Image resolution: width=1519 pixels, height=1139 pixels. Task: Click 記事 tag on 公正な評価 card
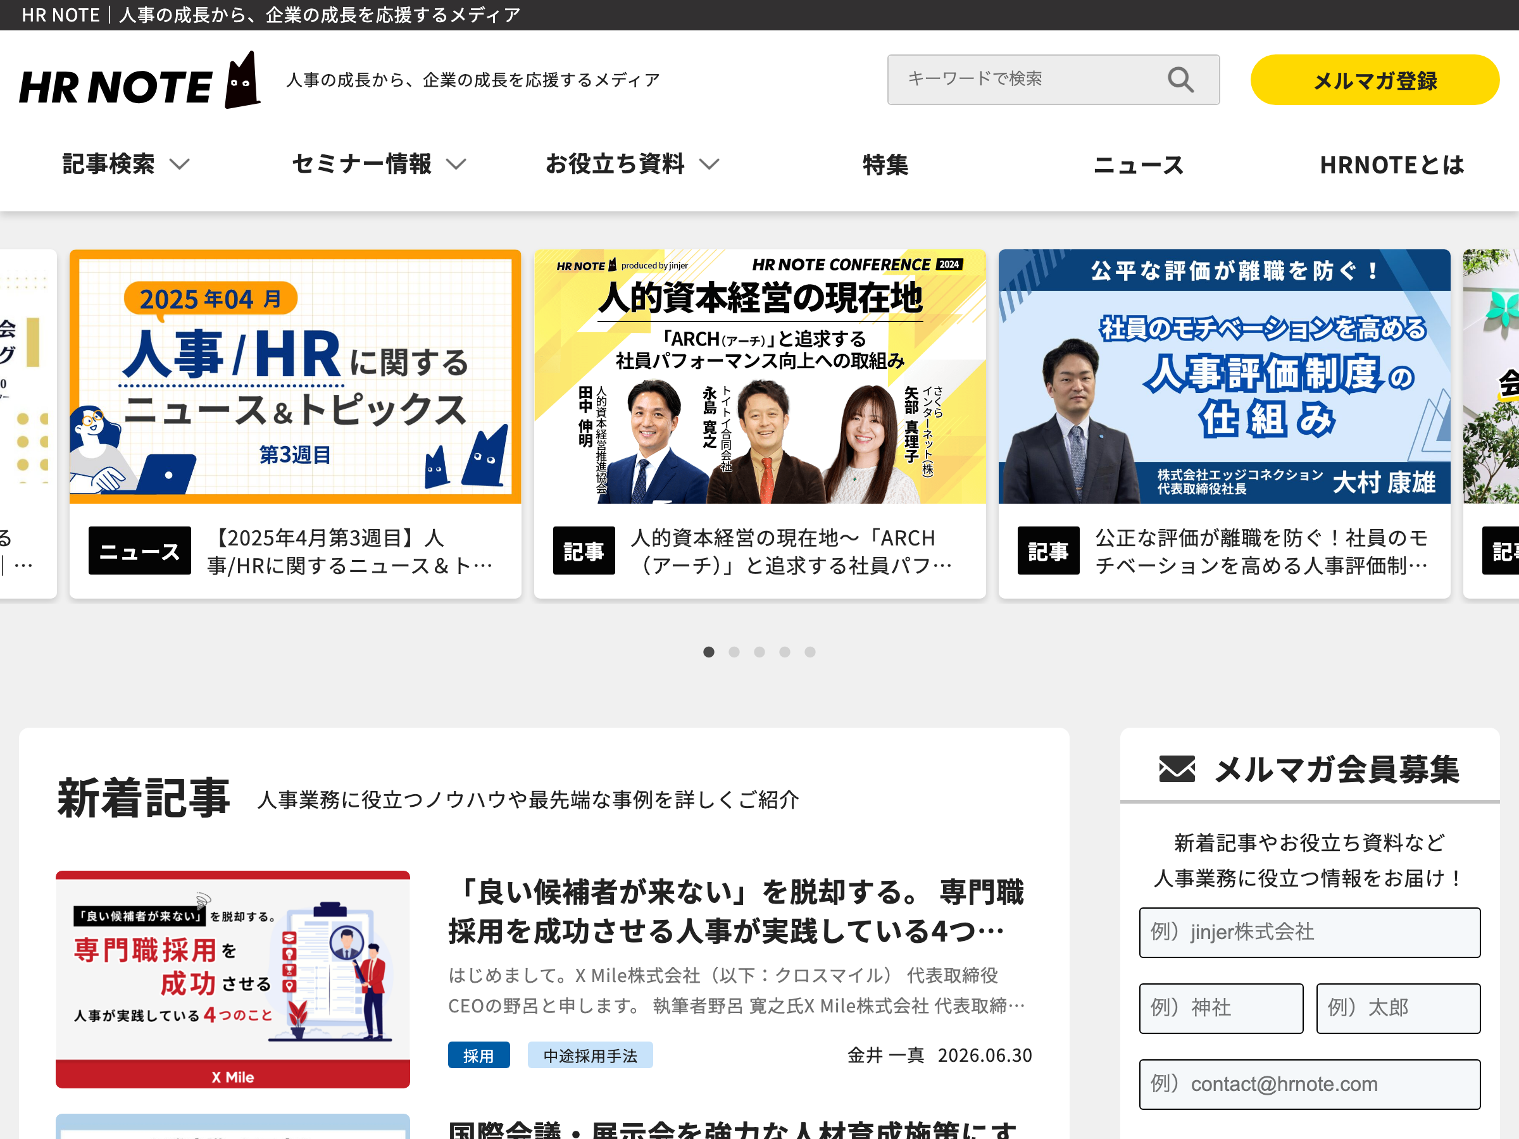click(x=1048, y=551)
